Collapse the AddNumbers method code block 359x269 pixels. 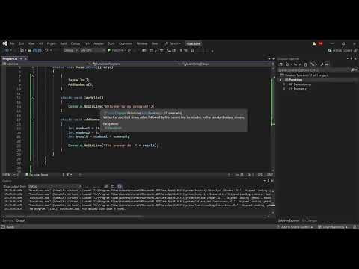(33, 120)
